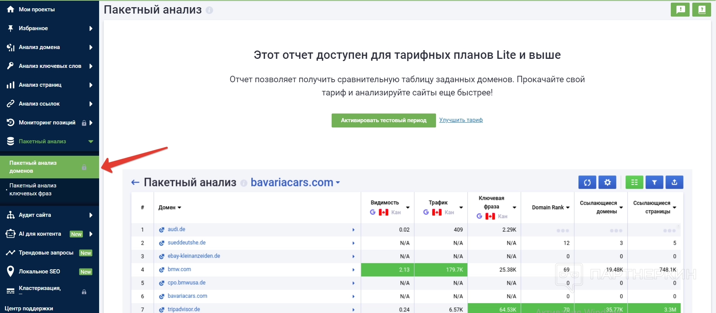Open the green feedback exclamation button
Image resolution: width=716 pixels, height=313 pixels.
(x=680, y=9)
